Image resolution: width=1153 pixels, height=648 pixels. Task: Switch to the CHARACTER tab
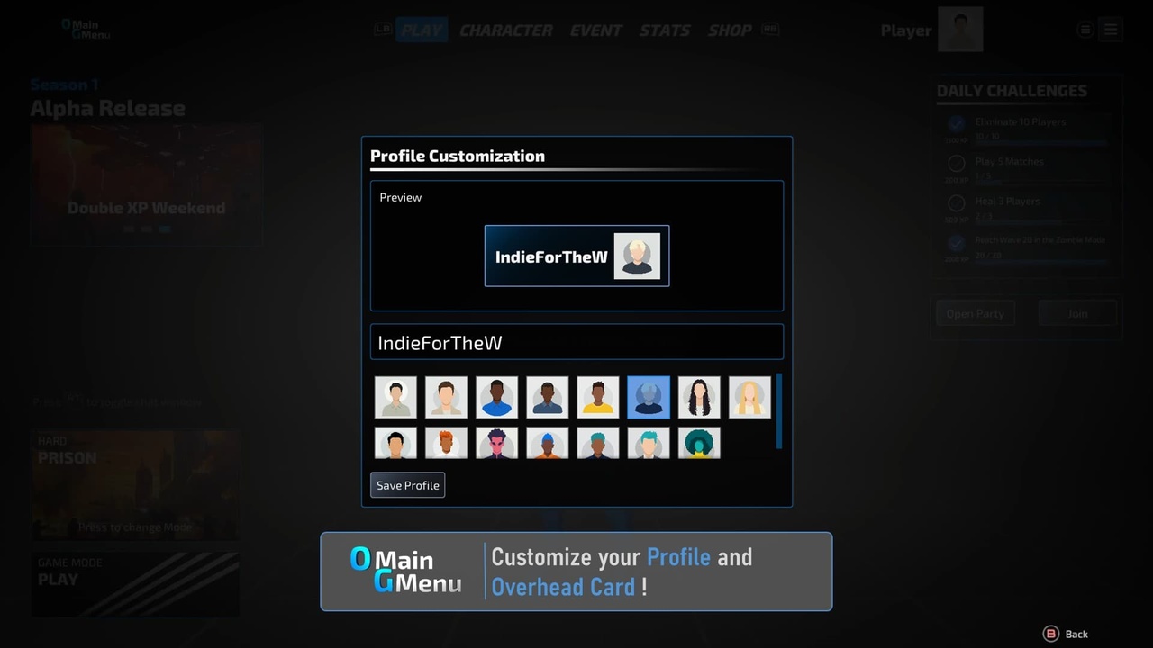point(505,30)
